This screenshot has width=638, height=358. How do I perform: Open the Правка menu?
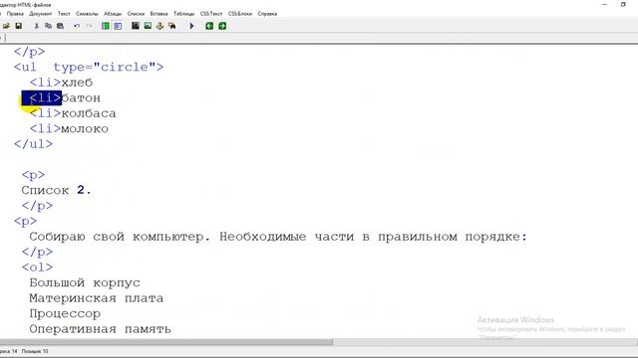pyautogui.click(x=15, y=14)
